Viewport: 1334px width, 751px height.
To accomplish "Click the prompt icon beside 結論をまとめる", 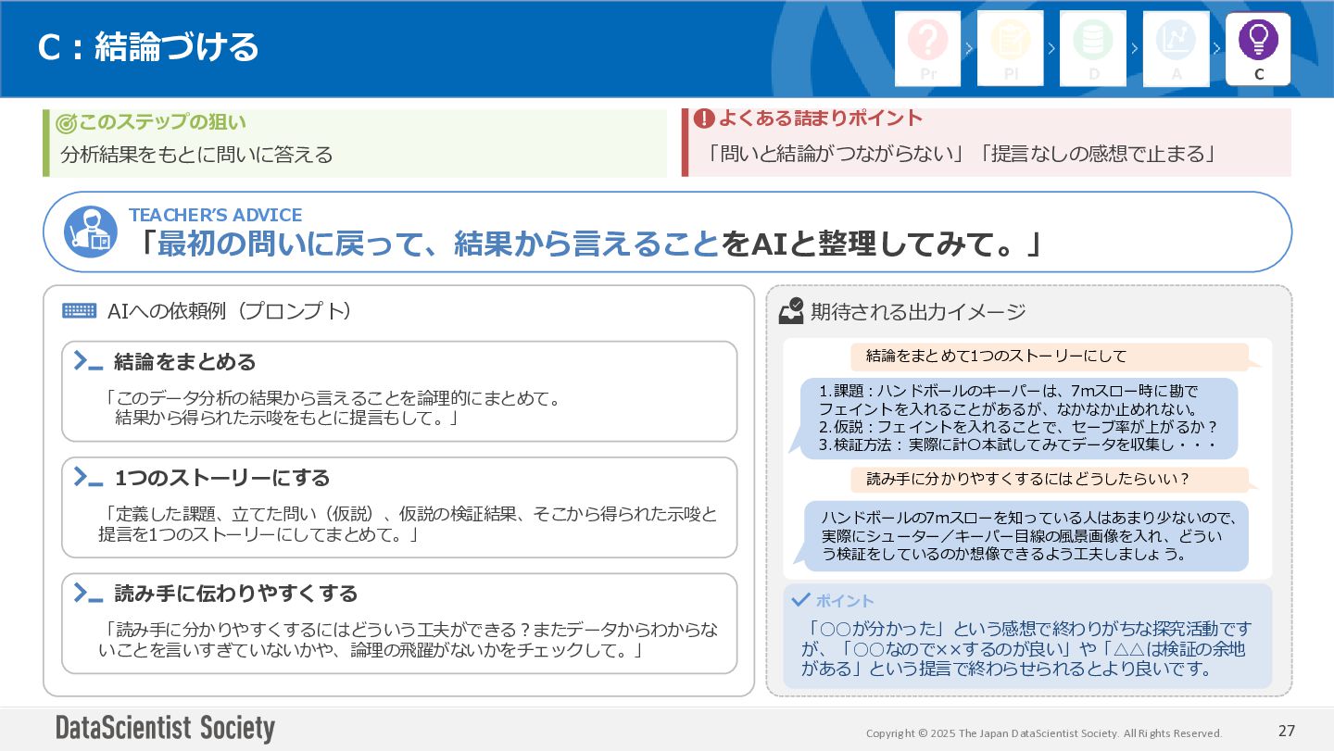I will [88, 361].
